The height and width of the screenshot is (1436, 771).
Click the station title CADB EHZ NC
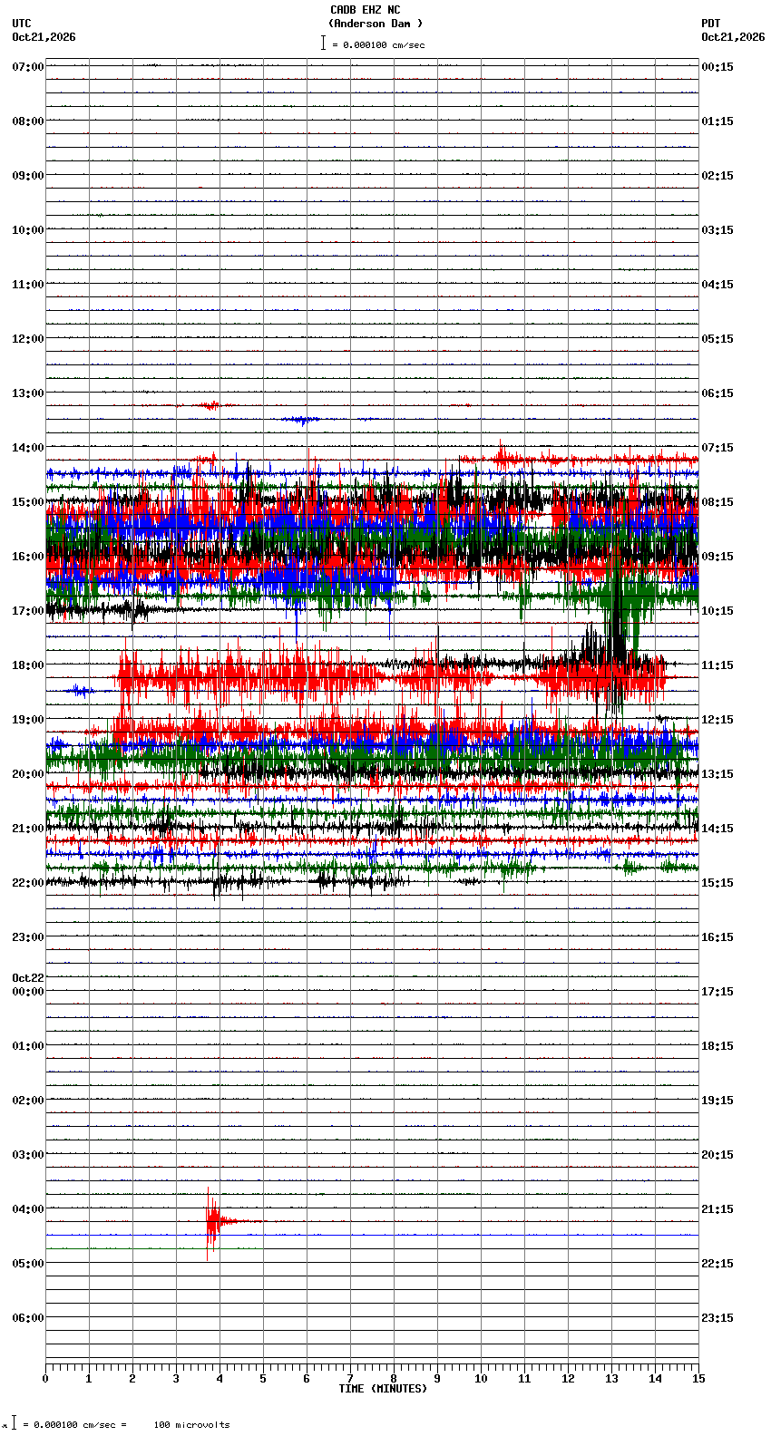click(365, 10)
